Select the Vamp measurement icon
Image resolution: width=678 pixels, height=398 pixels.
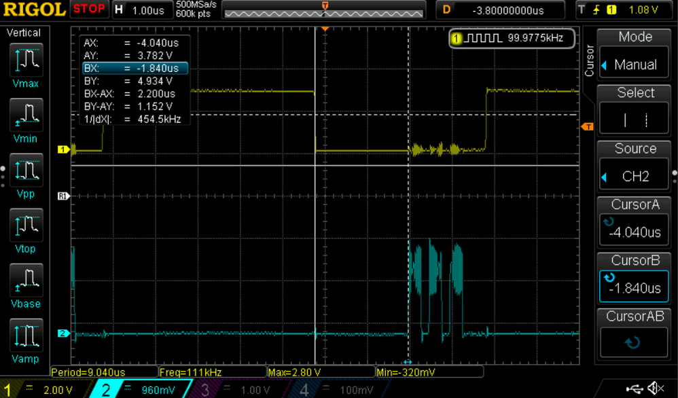coord(26,336)
